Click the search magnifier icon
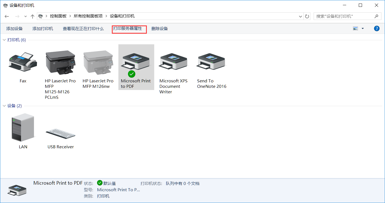 click(377, 16)
